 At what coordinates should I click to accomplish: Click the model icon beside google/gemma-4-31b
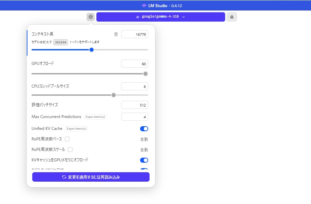pyautogui.click(x=138, y=17)
